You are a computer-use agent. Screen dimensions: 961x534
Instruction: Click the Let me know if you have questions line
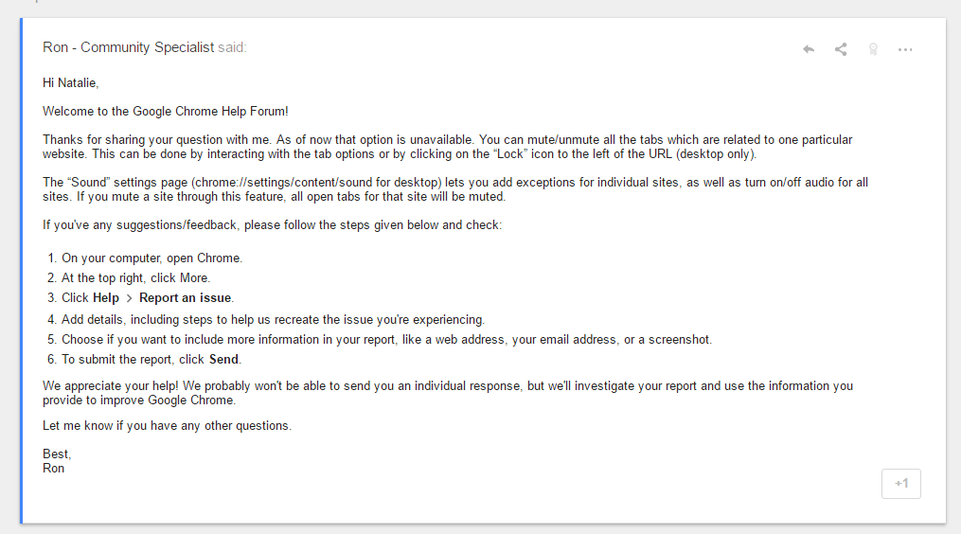click(x=167, y=425)
